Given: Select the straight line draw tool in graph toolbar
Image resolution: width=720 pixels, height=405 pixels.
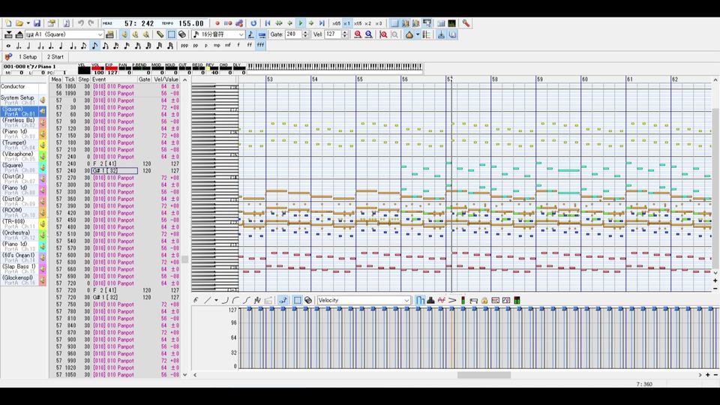Looking at the screenshot, I should pos(208,300).
